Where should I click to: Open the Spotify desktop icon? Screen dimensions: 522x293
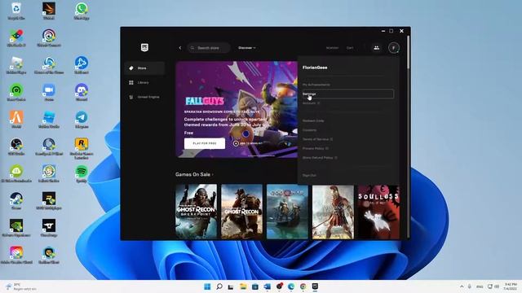[x=82, y=173]
